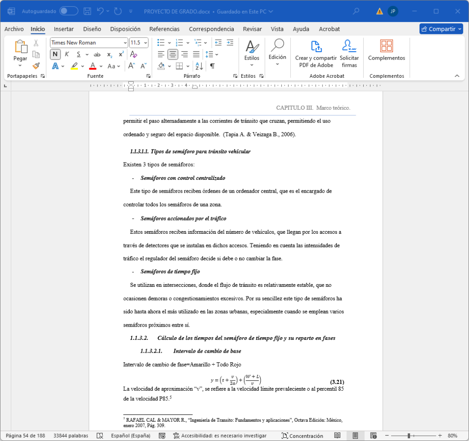Toggle the Autoguardado switch

pyautogui.click(x=69, y=11)
